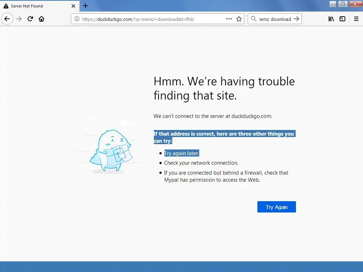Open the Library view icon
This screenshot has width=363, height=272.
(x=331, y=19)
